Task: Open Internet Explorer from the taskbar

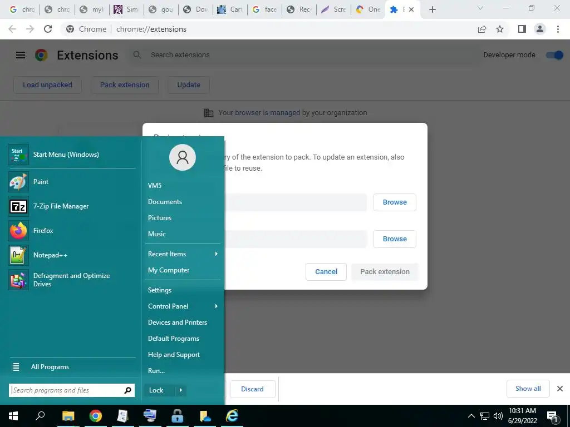Action: click(232, 416)
